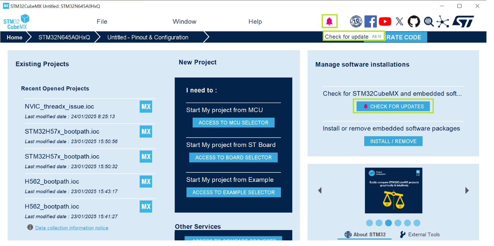
Task: Click MX icon for H562_bootpath.ioc modified 15:43:17
Action: pyautogui.click(x=146, y=182)
